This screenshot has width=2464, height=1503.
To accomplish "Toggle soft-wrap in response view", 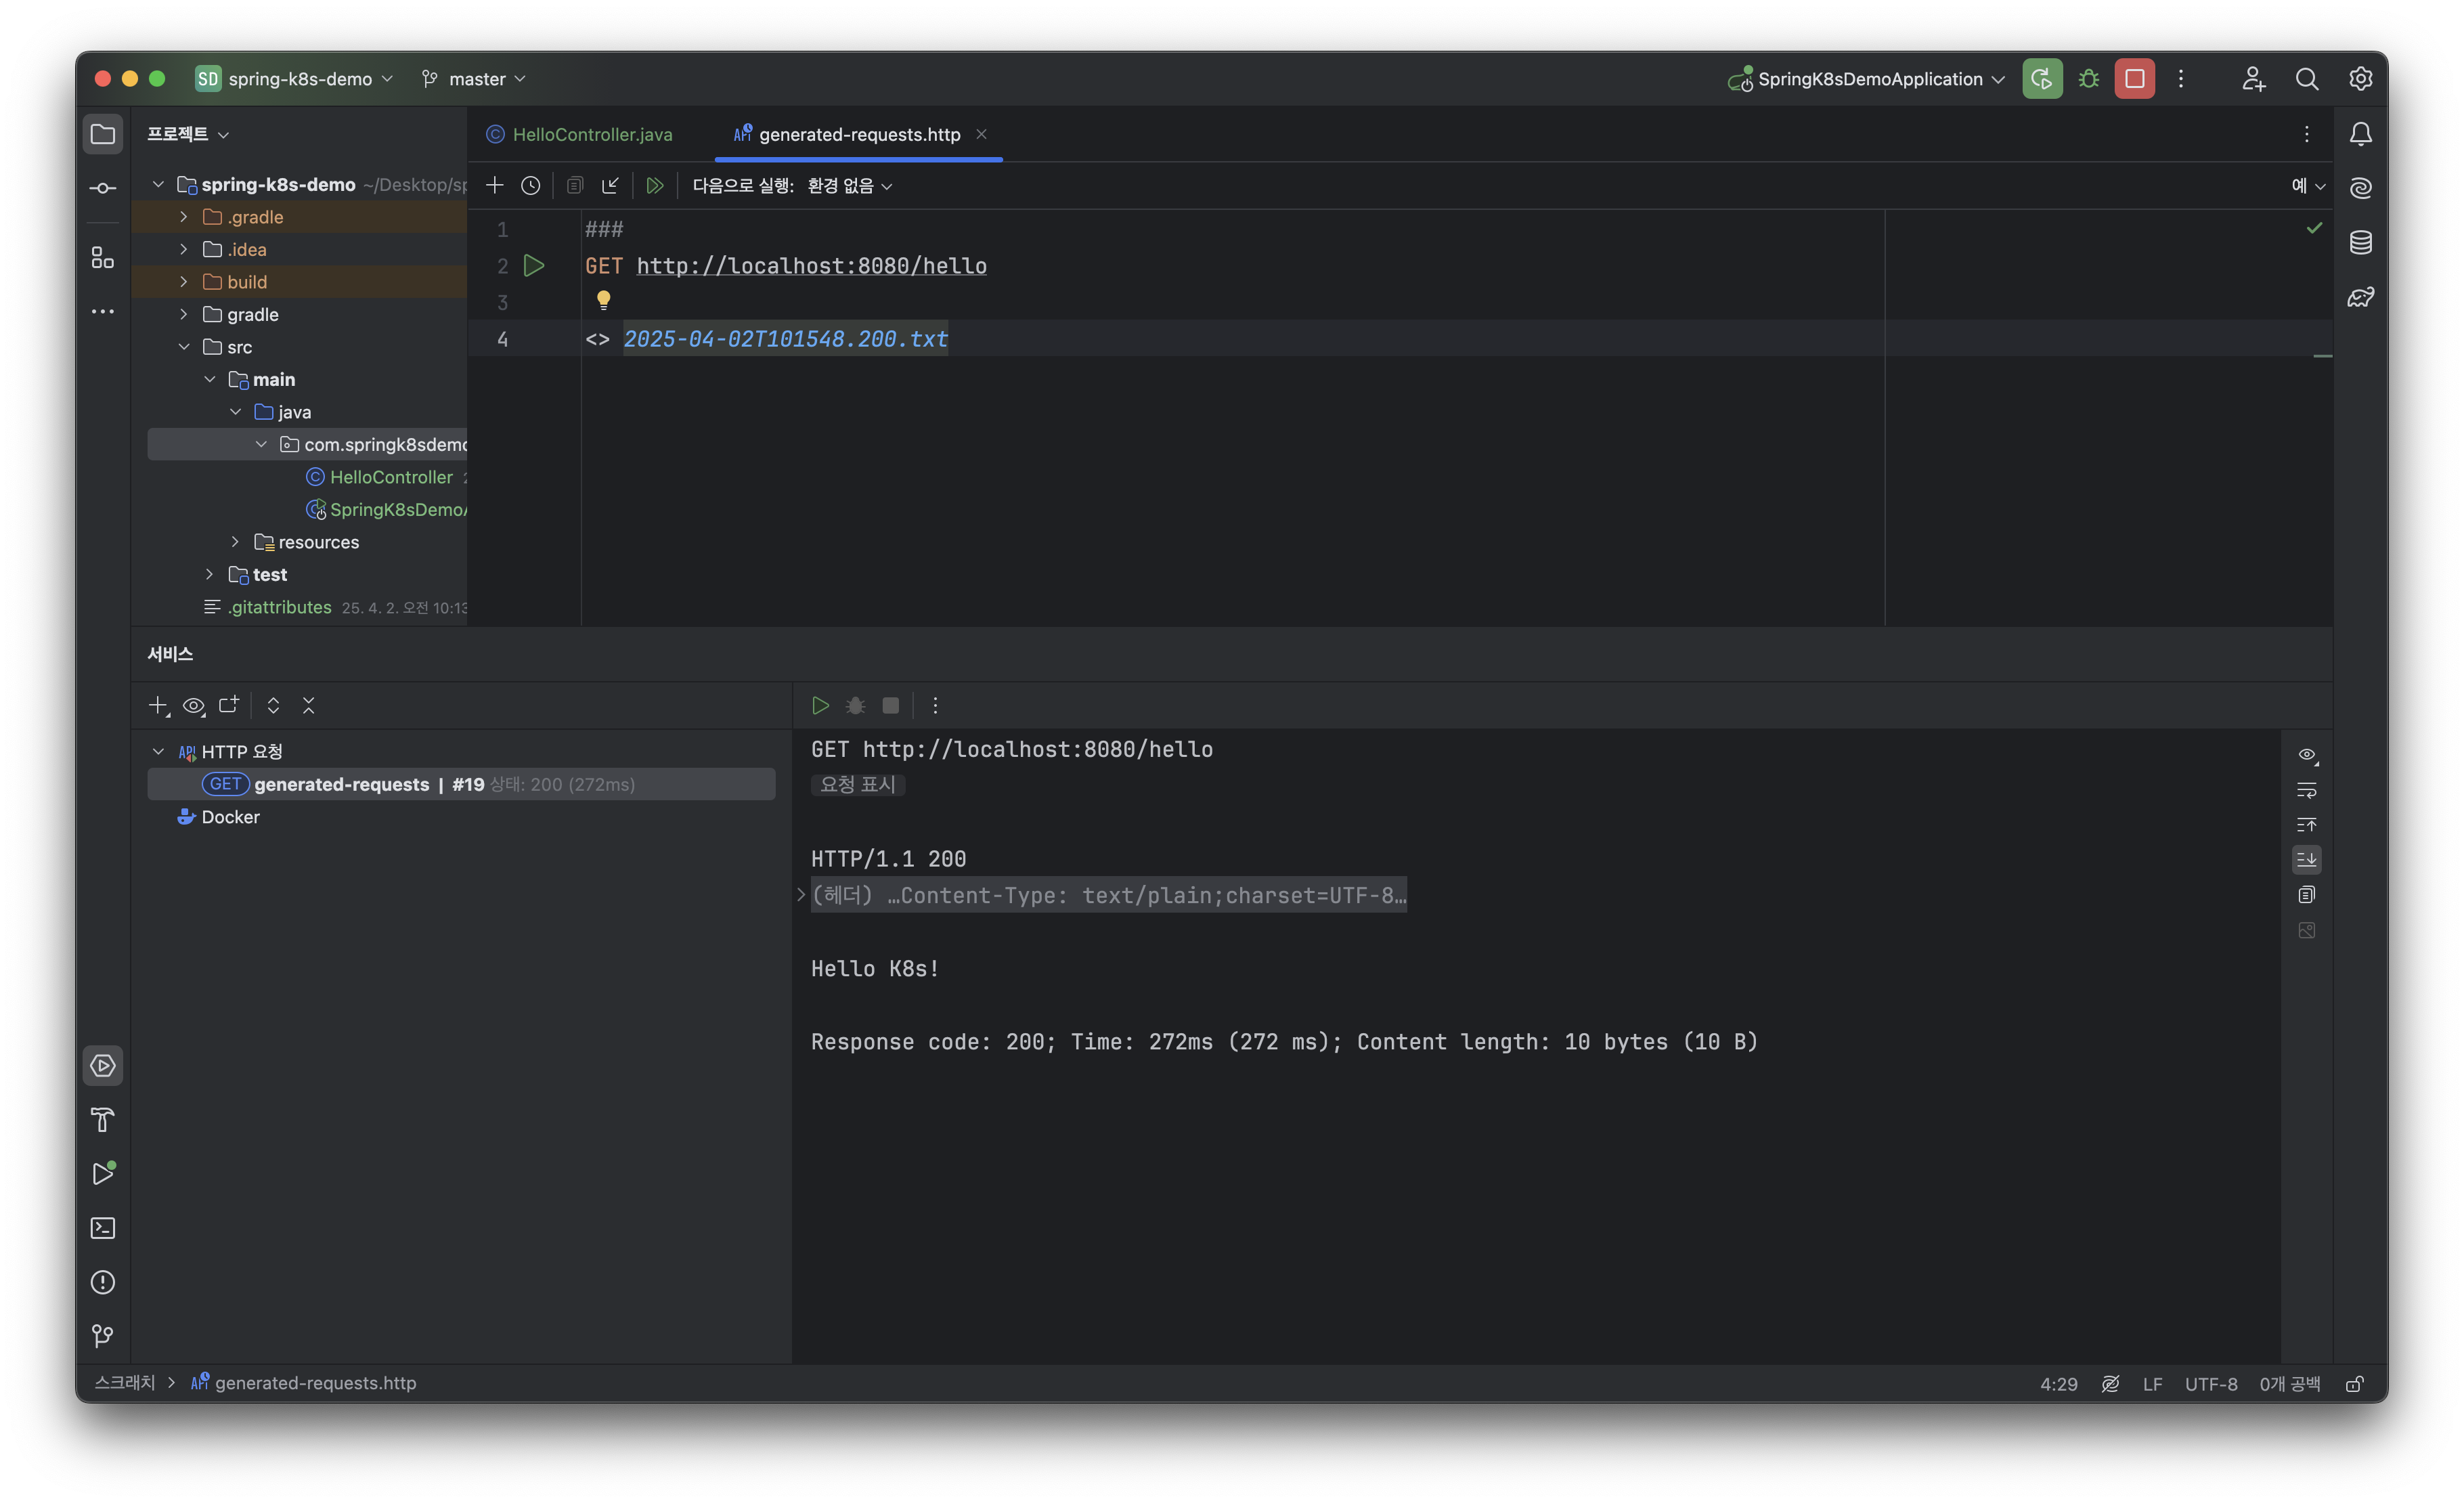I will [x=2306, y=790].
